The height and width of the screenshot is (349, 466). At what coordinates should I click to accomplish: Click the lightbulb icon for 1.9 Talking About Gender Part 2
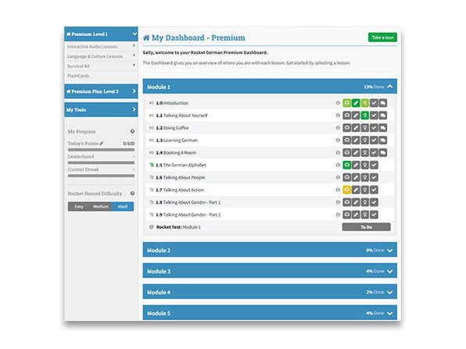click(x=365, y=215)
